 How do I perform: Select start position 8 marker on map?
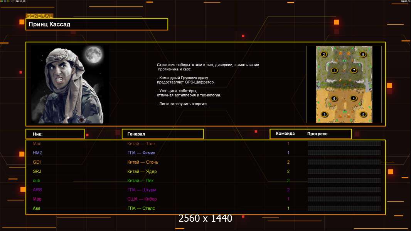tap(363, 55)
